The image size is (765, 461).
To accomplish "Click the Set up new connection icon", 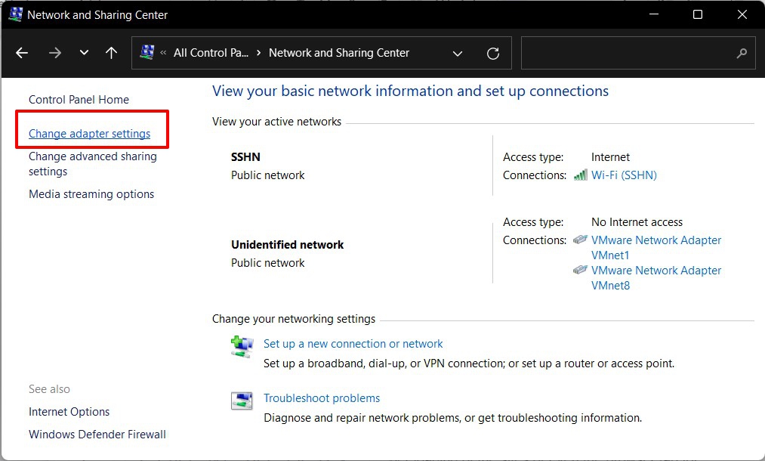I will 242,346.
